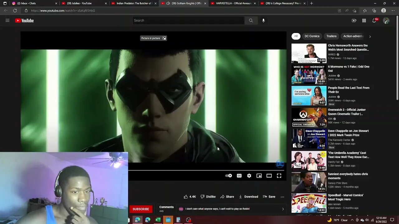Select the All filter chip
399x224 pixels.
point(296,36)
